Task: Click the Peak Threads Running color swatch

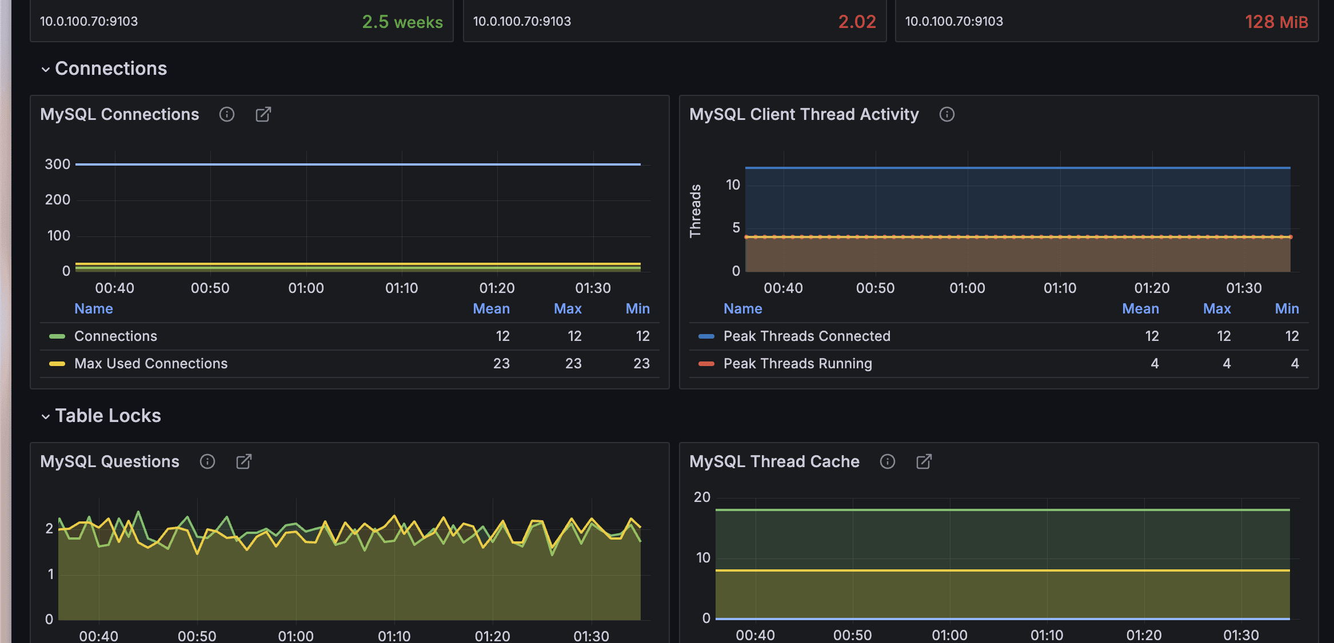Action: click(706, 364)
